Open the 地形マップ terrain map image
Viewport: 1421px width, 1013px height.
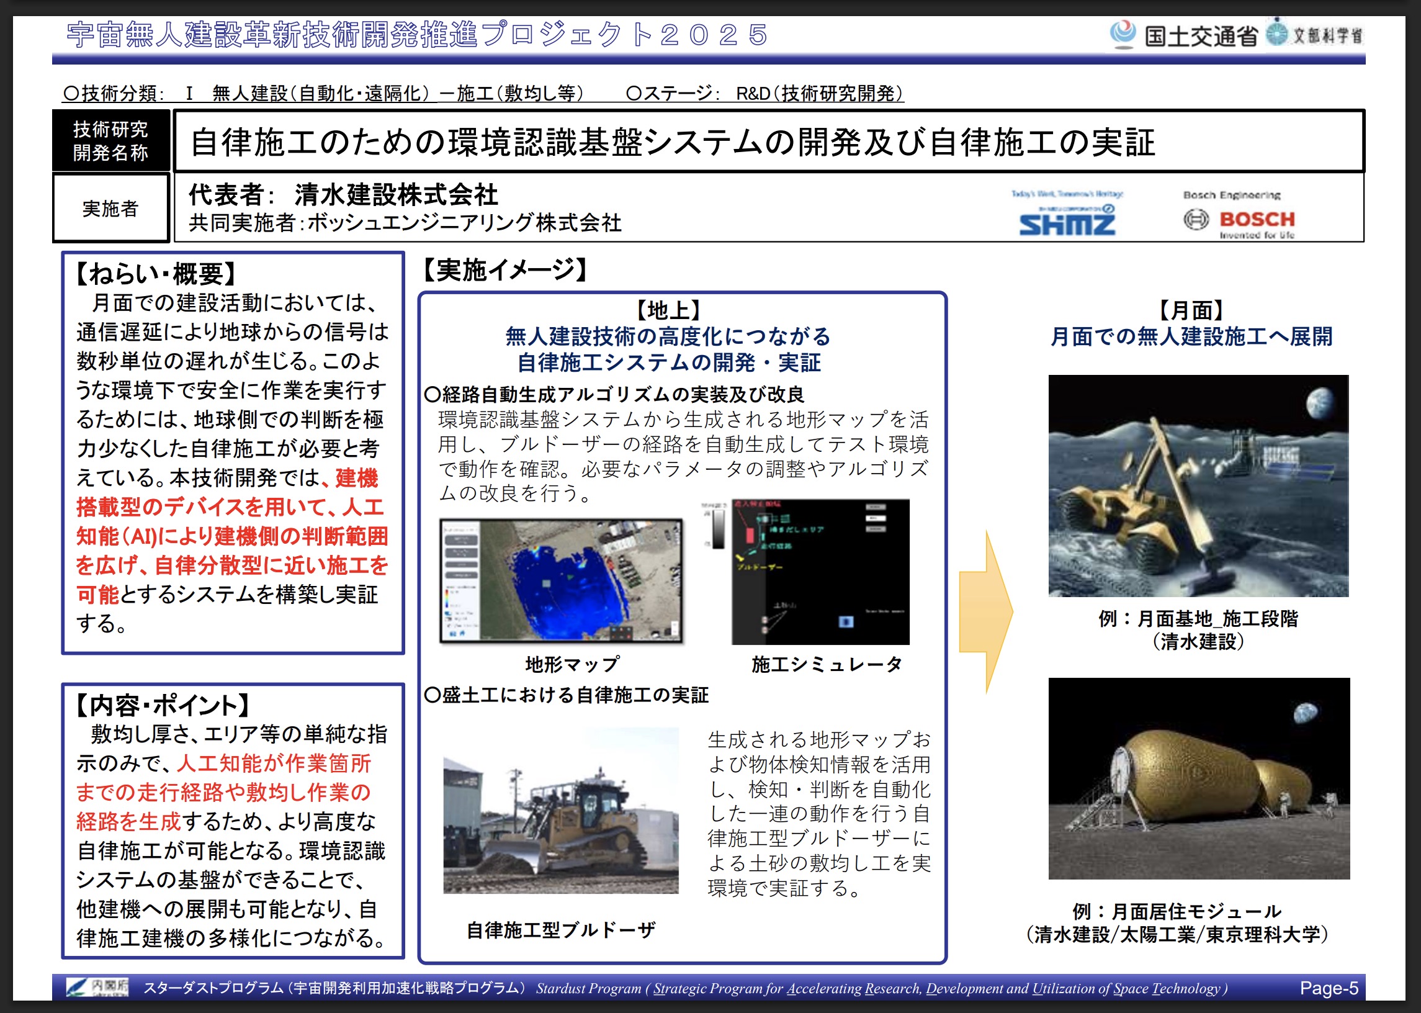coord(560,580)
